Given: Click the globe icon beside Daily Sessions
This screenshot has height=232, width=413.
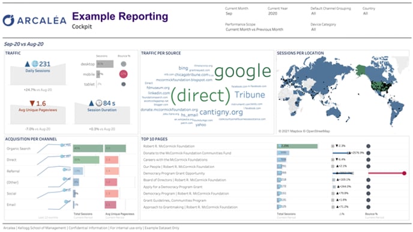Looking at the screenshot, I should tap(35, 64).
